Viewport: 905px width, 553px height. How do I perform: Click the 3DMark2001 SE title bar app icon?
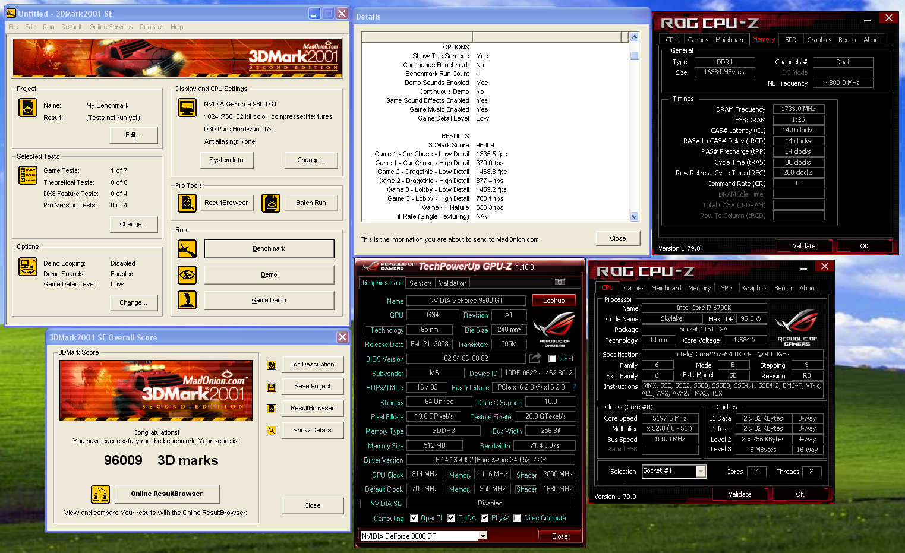pyautogui.click(x=11, y=13)
